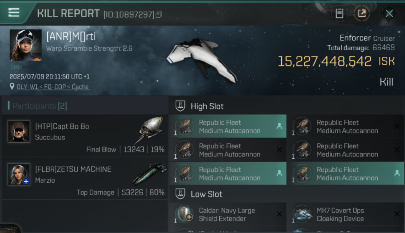Open the hamburger menu icon

14,13
